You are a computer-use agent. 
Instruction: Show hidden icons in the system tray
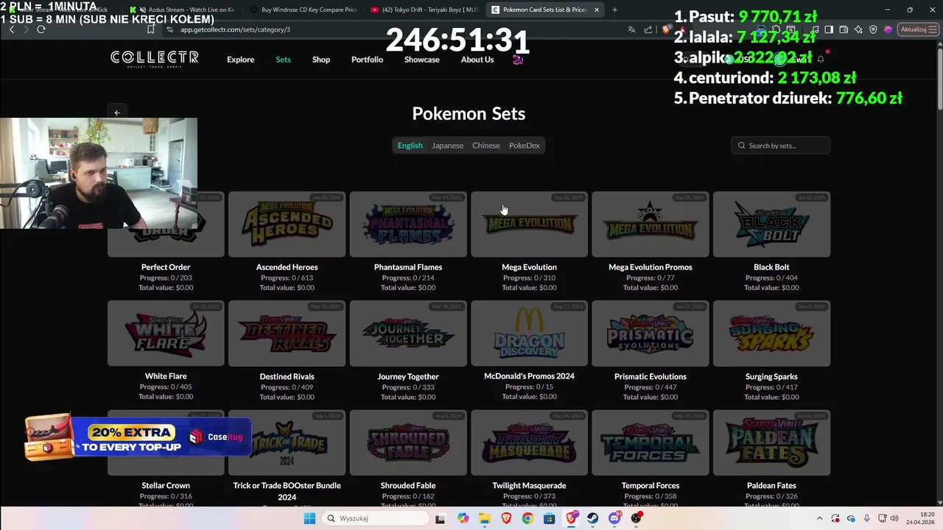coord(818,518)
